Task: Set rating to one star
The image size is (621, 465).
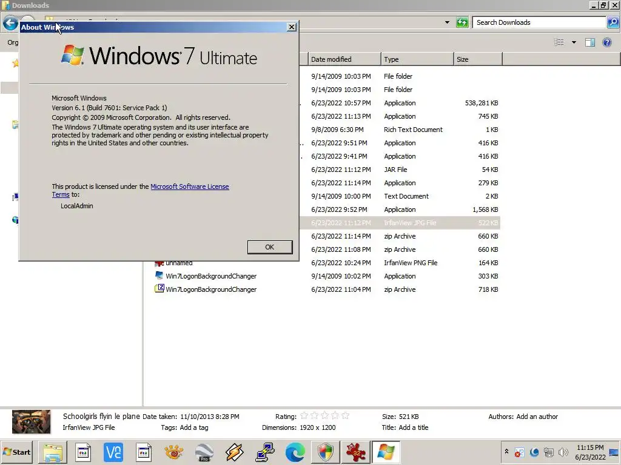Action: click(x=304, y=416)
